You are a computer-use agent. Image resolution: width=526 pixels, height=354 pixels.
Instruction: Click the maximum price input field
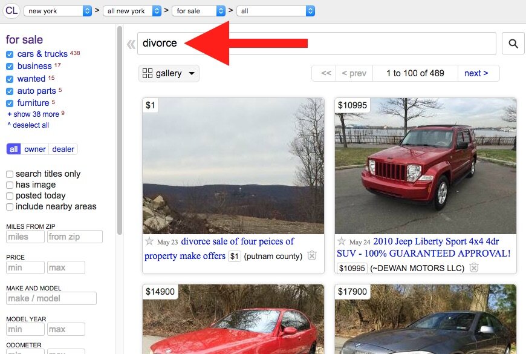66,267
